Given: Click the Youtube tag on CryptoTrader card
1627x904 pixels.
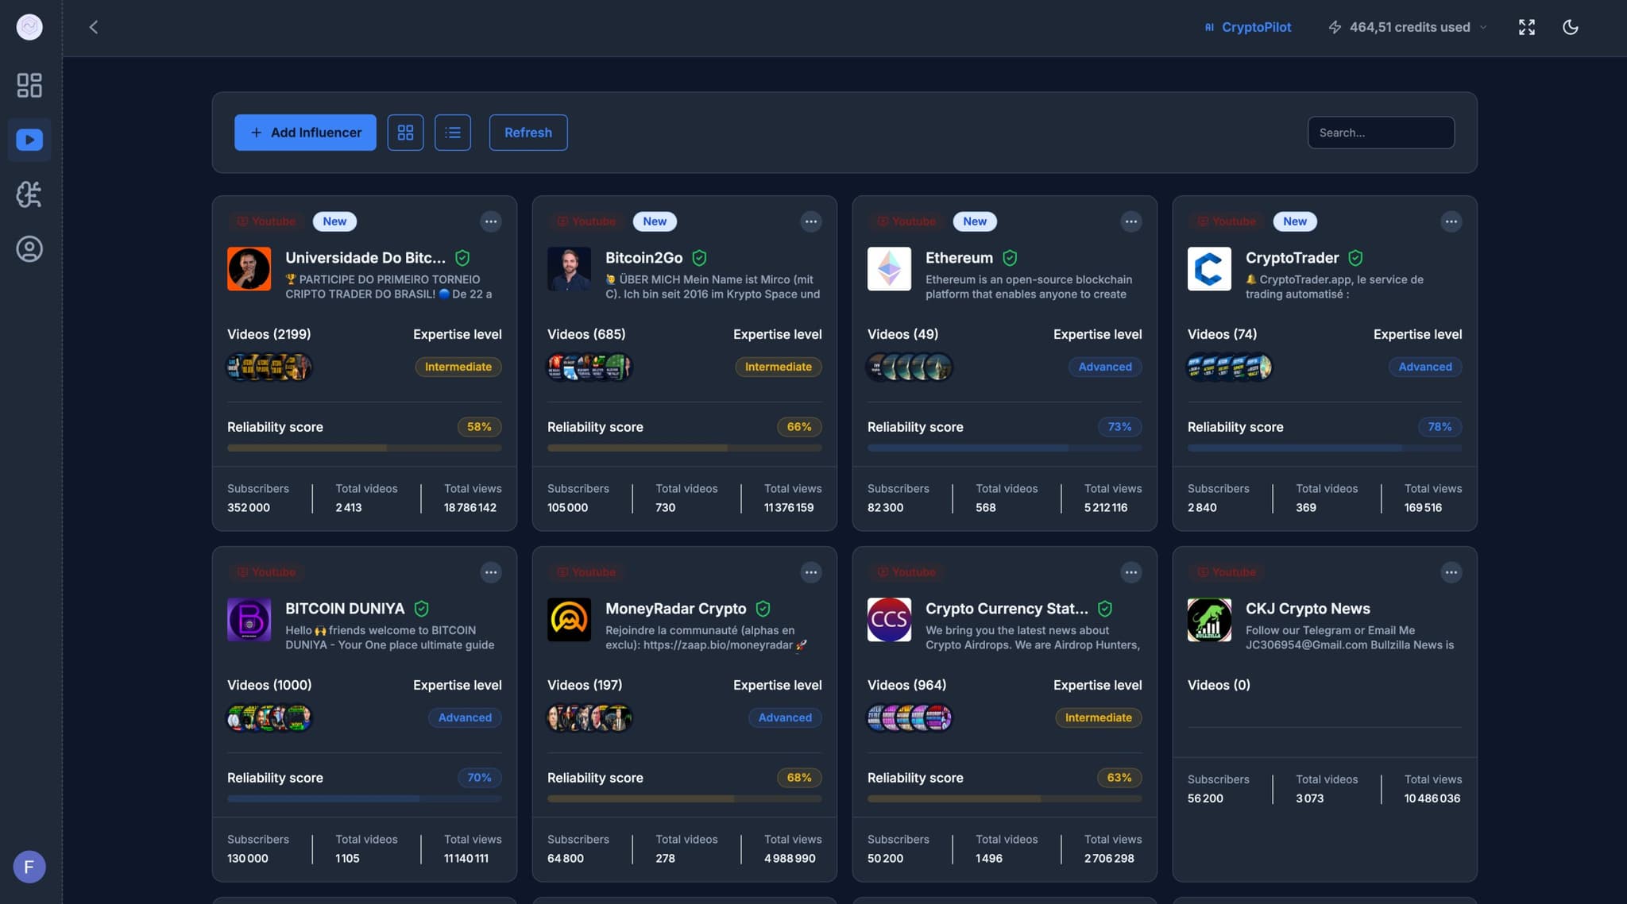Looking at the screenshot, I should pyautogui.click(x=1226, y=221).
